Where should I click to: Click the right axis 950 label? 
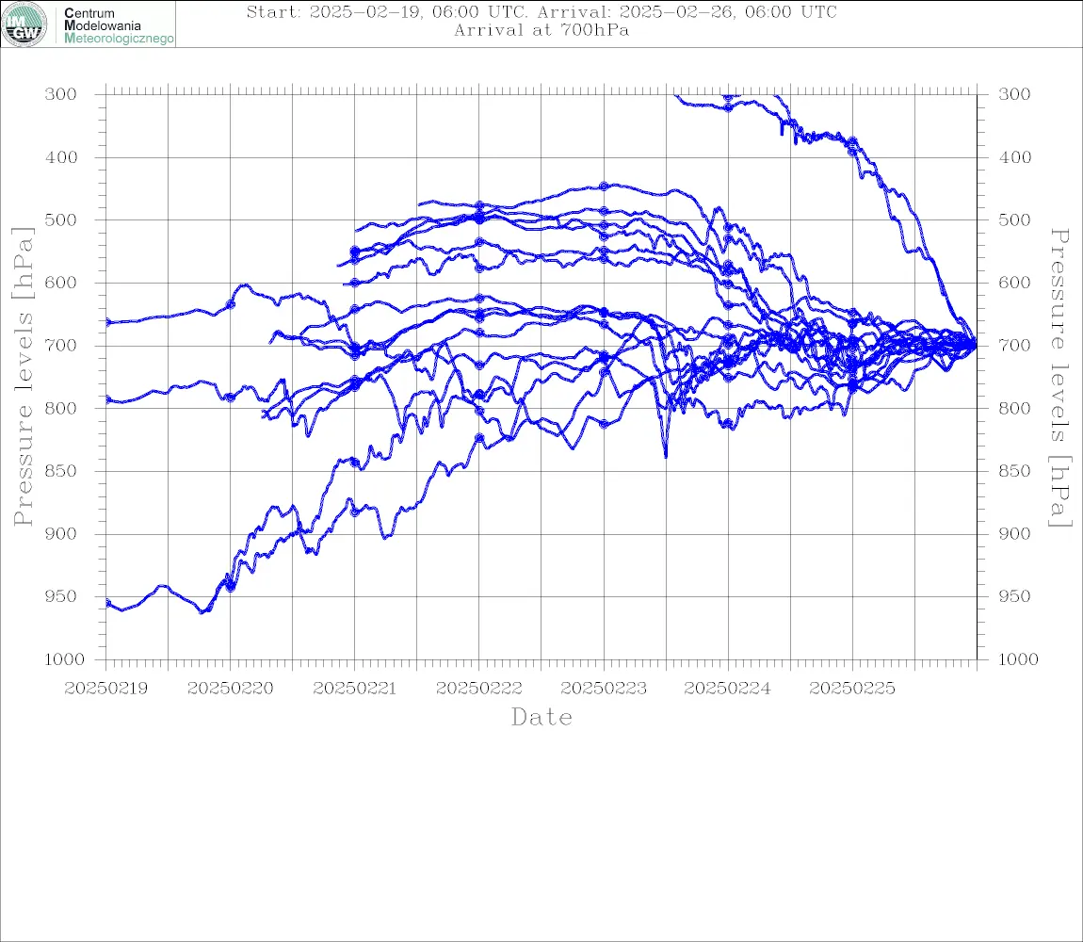(x=1014, y=595)
